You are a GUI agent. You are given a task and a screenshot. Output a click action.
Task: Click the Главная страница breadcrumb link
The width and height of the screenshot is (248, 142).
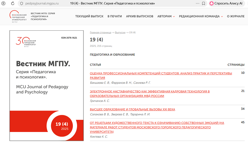100,33
